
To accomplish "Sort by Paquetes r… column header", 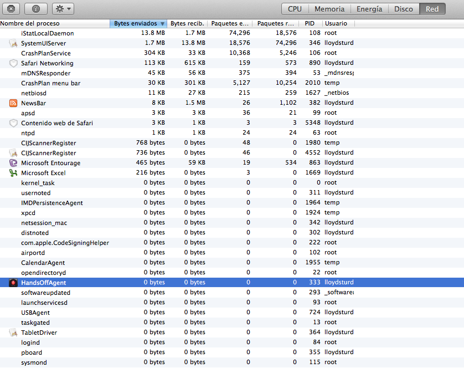I will pyautogui.click(x=276, y=23).
